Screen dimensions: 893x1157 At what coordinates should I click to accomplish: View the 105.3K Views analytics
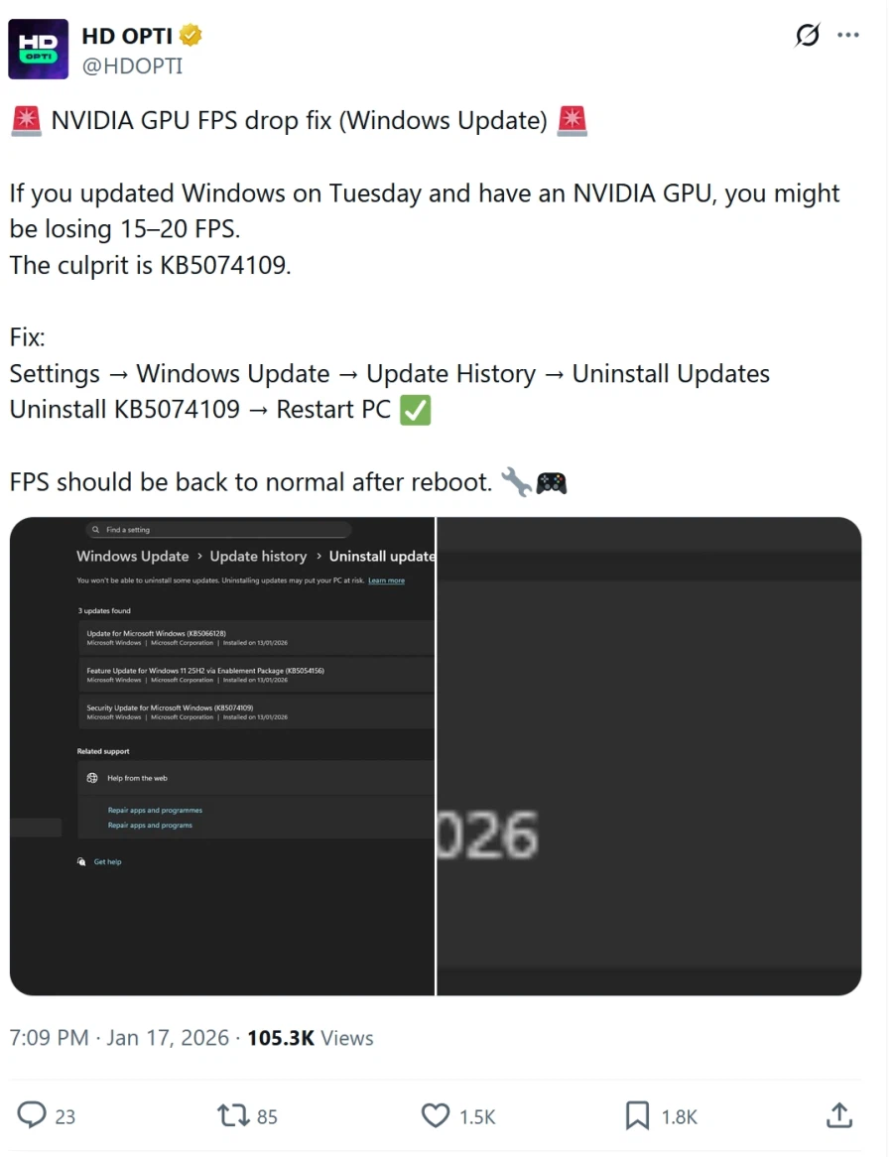pos(310,1038)
